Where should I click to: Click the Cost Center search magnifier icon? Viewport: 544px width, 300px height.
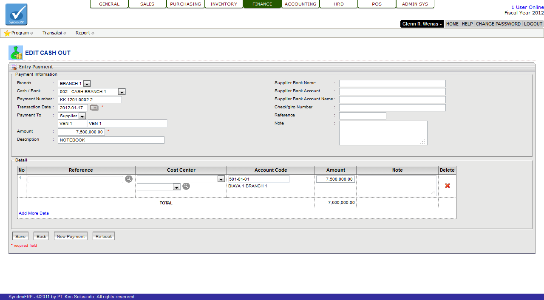(x=186, y=187)
